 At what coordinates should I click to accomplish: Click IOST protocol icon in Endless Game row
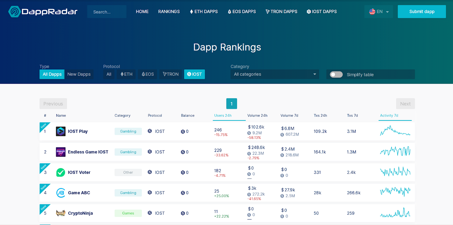pos(150,152)
